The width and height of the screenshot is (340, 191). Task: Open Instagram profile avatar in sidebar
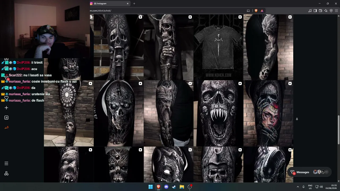[x=6, y=127]
